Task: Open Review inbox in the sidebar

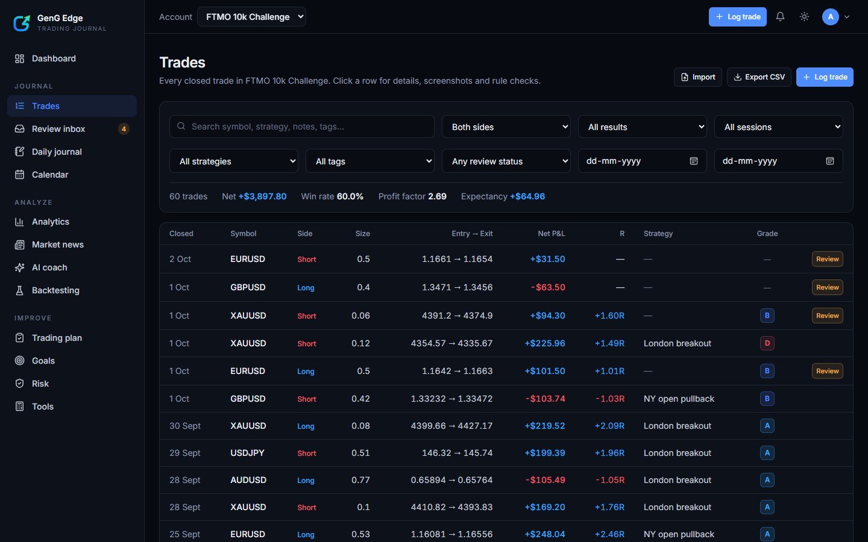Action: click(x=72, y=129)
